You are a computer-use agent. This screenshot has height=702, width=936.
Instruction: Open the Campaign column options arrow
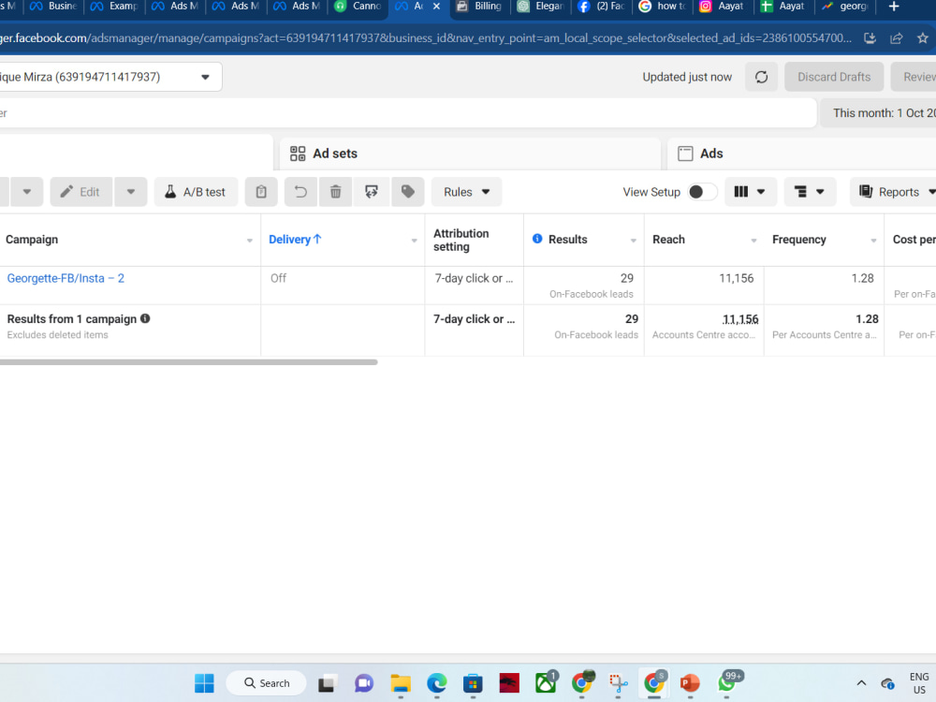pos(250,241)
